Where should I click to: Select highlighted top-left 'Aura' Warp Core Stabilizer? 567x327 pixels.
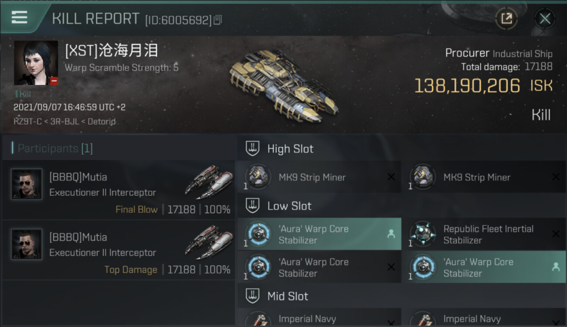point(319,234)
